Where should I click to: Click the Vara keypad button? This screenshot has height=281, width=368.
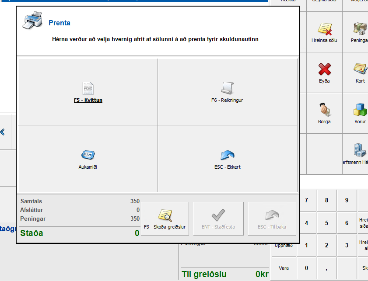[x=284, y=267]
